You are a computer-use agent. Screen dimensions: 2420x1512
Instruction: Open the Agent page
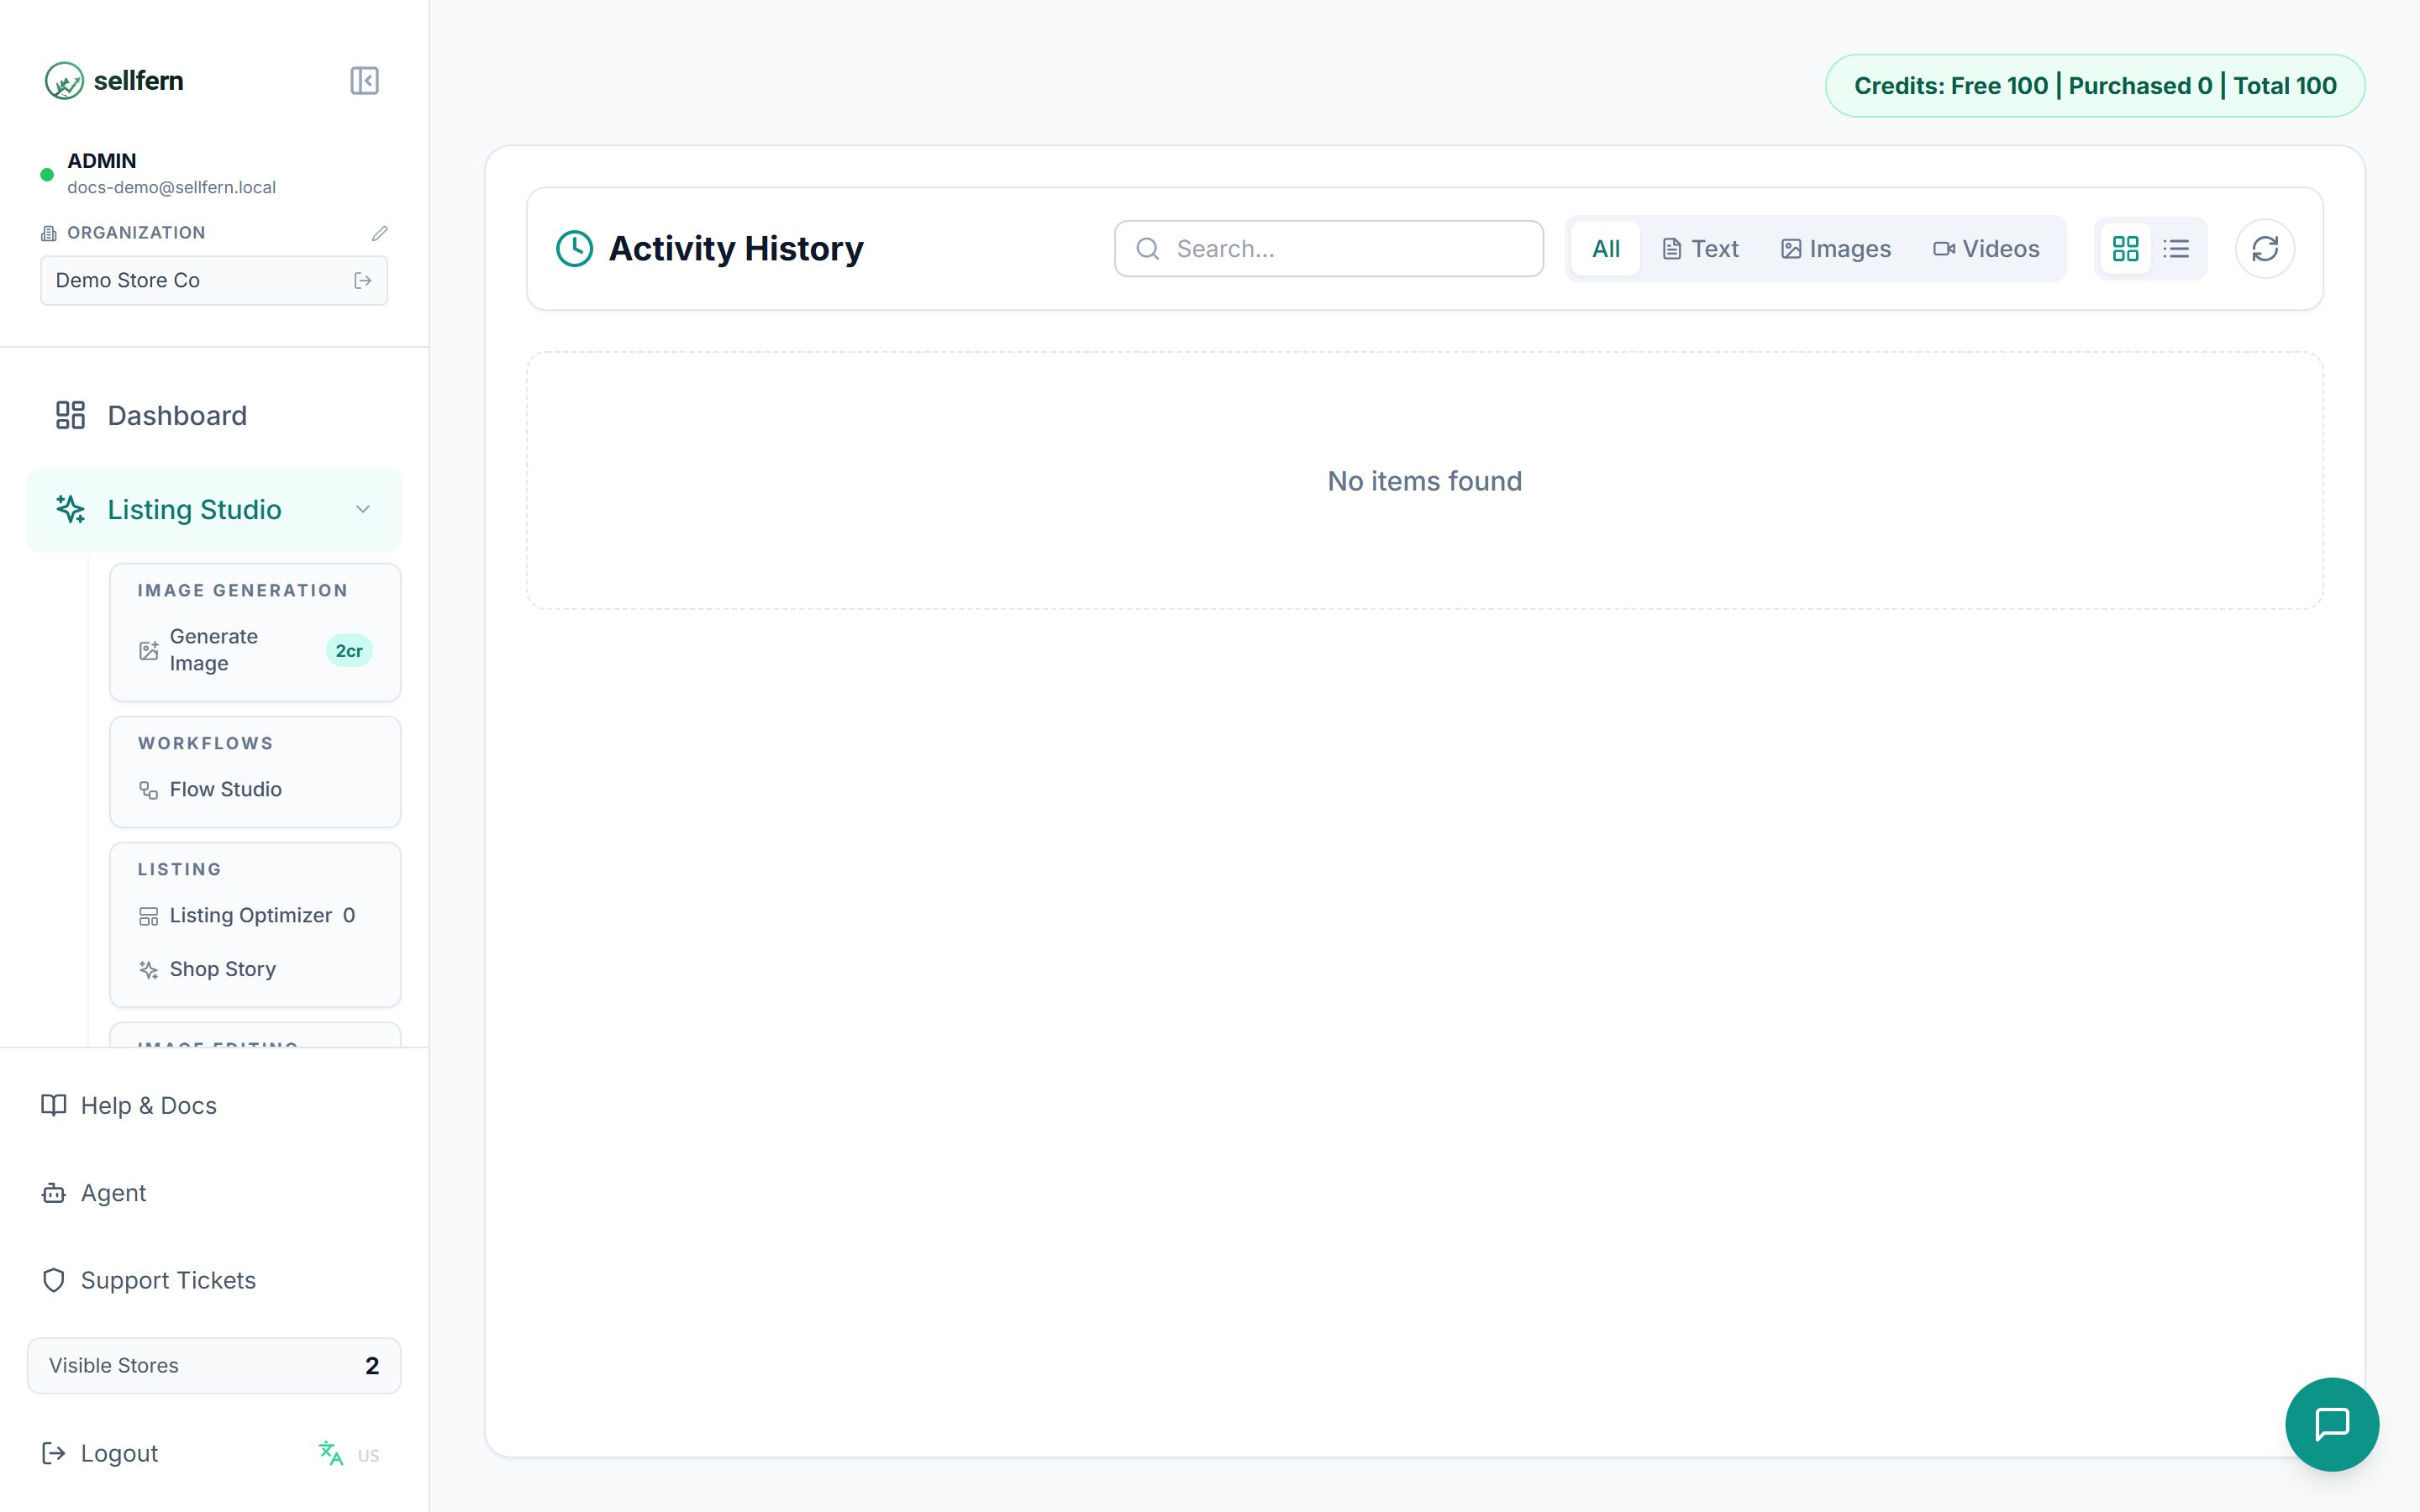click(214, 1193)
